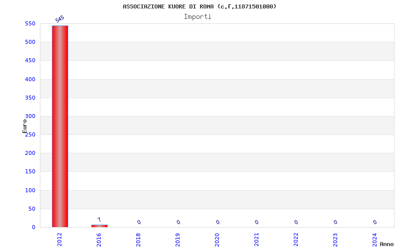Click the 2018 year label

click(x=138, y=240)
